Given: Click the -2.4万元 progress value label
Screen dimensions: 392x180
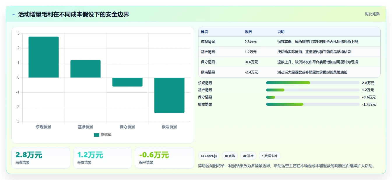Looking at the screenshot, I should click(x=369, y=105).
